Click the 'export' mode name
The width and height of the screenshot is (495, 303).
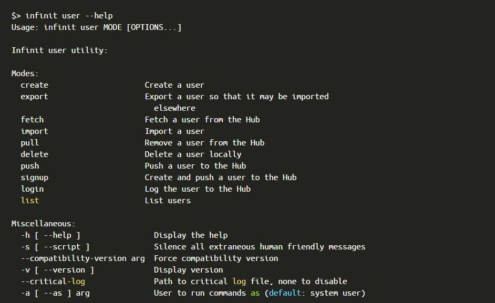(x=34, y=97)
